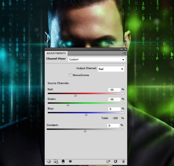Click the Constant percentage input field
The image size is (174, 166).
113,126
